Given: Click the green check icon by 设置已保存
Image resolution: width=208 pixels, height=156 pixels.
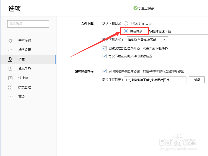Looking at the screenshot, I should (136, 8).
